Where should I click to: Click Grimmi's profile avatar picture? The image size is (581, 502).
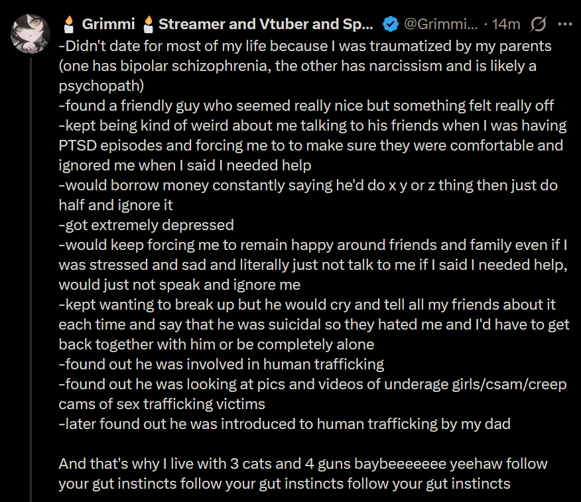pos(32,33)
